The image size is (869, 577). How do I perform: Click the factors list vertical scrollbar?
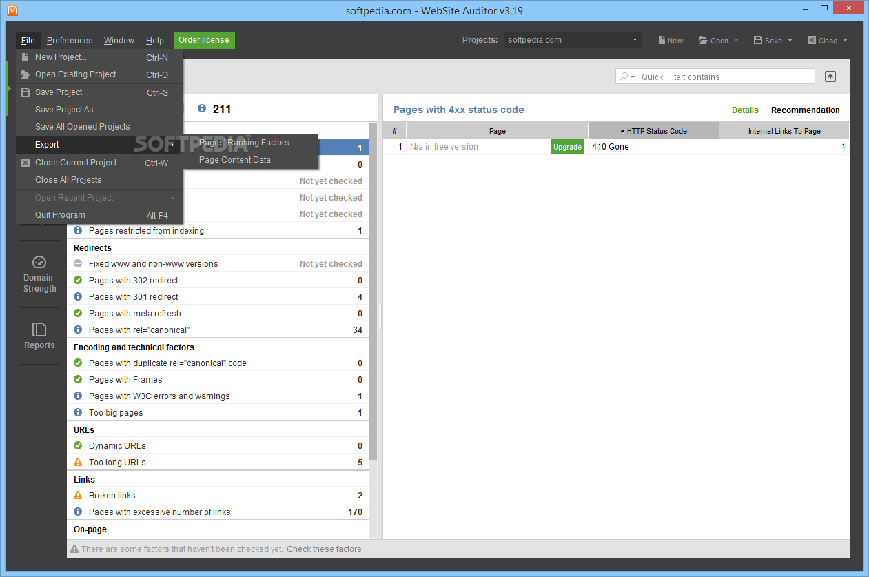pyautogui.click(x=374, y=291)
